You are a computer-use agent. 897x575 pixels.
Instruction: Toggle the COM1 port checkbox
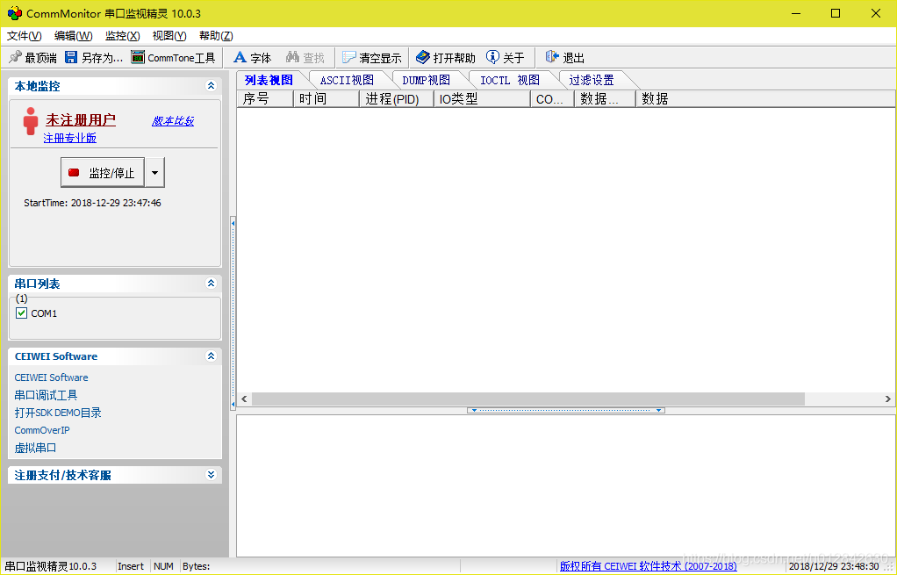point(22,313)
